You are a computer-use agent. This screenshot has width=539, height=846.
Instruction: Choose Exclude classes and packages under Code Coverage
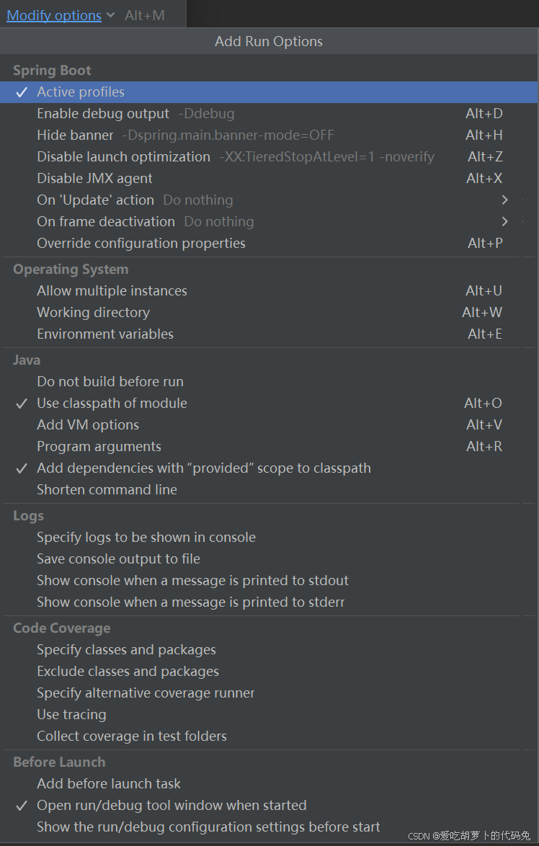click(128, 671)
